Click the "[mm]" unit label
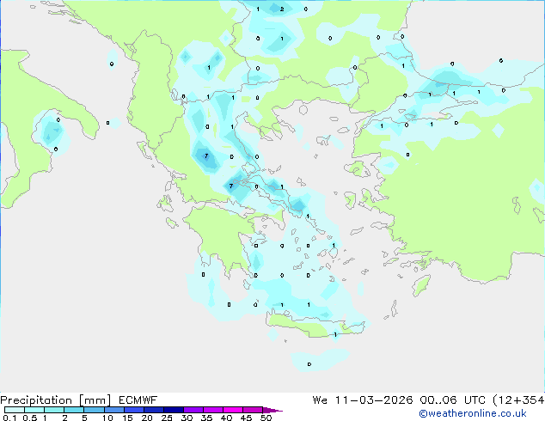Viewport: 545px width, 421px height. (x=95, y=400)
